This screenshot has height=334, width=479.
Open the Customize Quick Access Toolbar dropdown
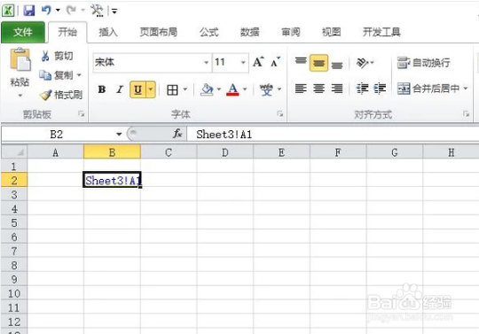click(114, 12)
